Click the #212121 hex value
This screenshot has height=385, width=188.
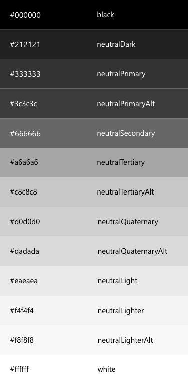coord(25,45)
